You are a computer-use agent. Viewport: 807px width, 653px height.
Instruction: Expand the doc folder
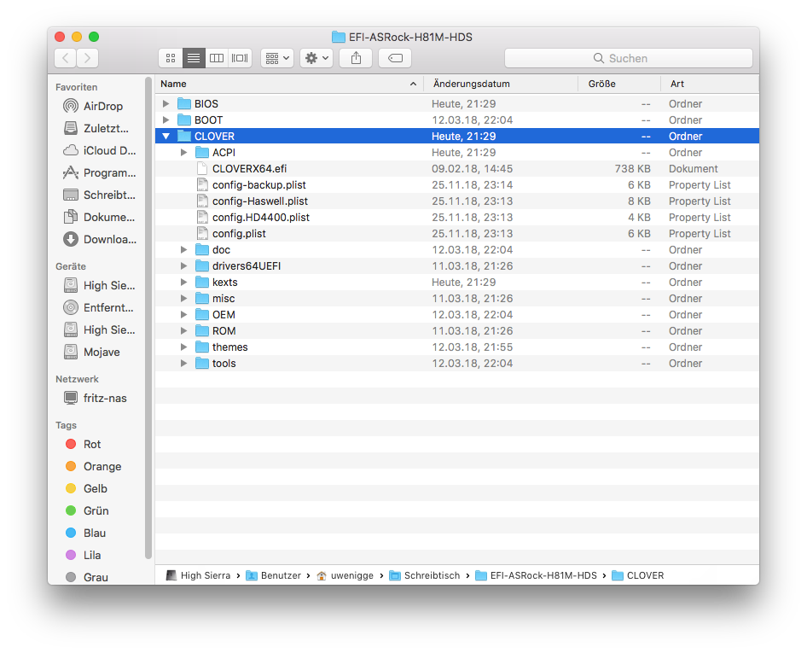click(x=183, y=250)
